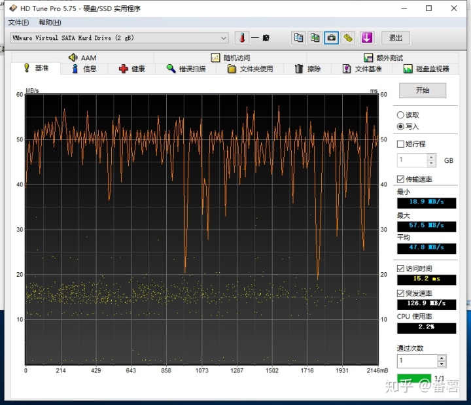Toggle the 传输速率 checkbox
This screenshot has width=471, height=405.
coord(400,179)
